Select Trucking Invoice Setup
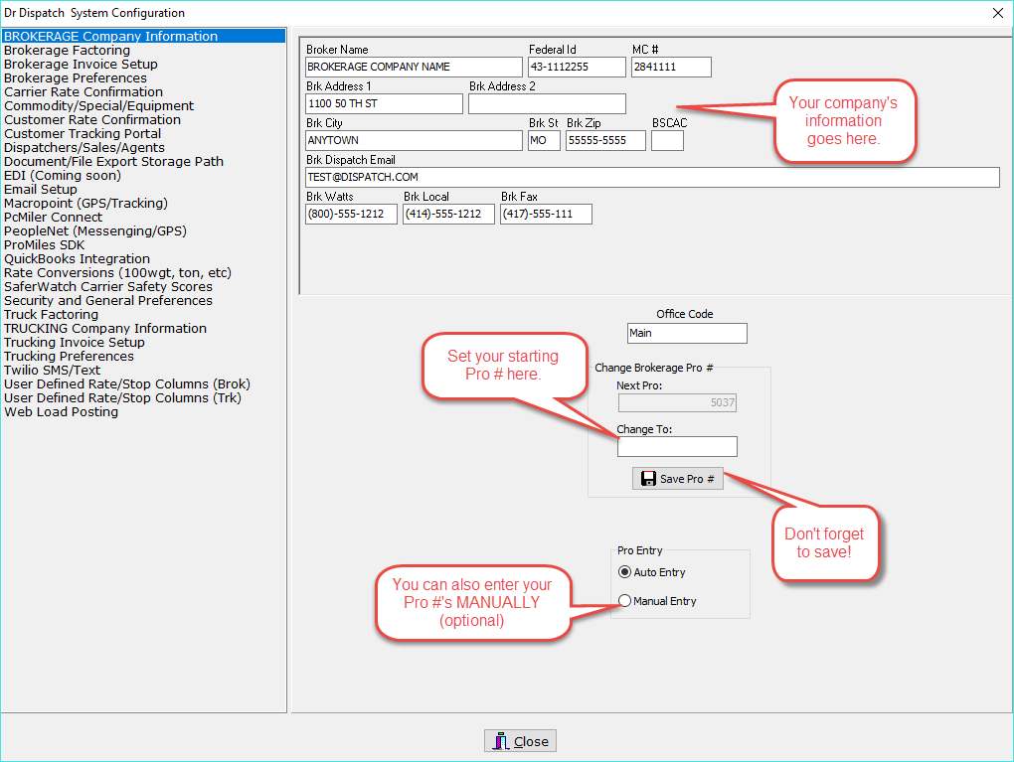Viewport: 1014px width, 762px height. pyautogui.click(x=75, y=343)
